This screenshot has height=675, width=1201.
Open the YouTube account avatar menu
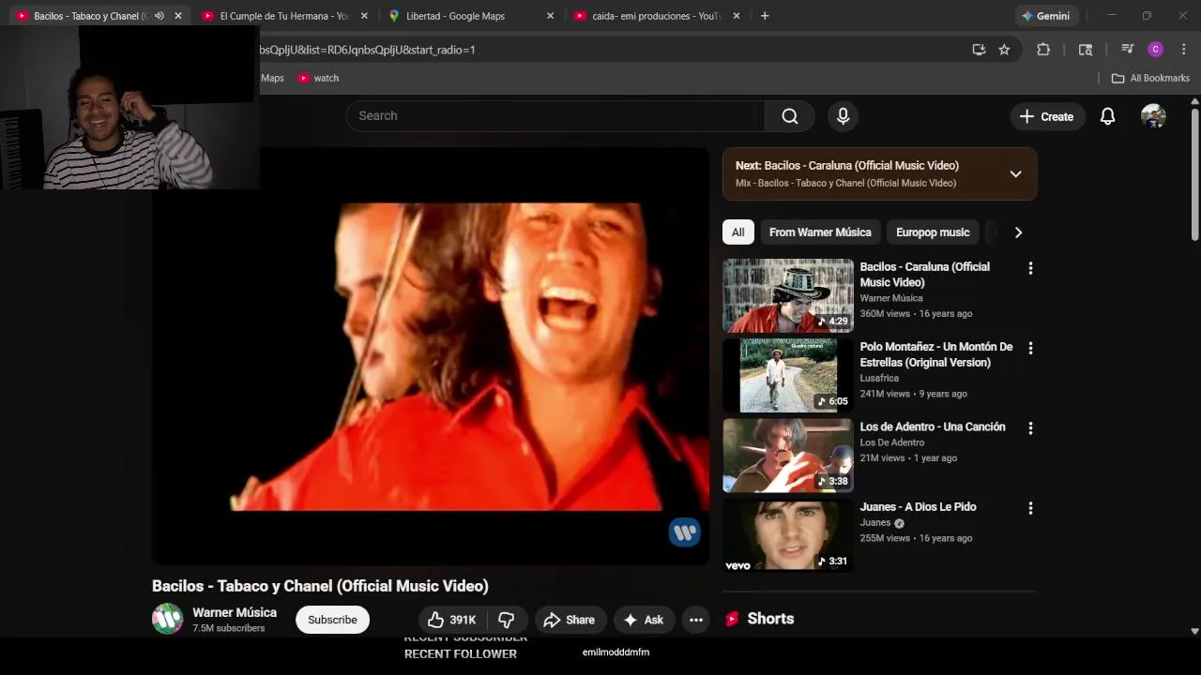coord(1153,116)
